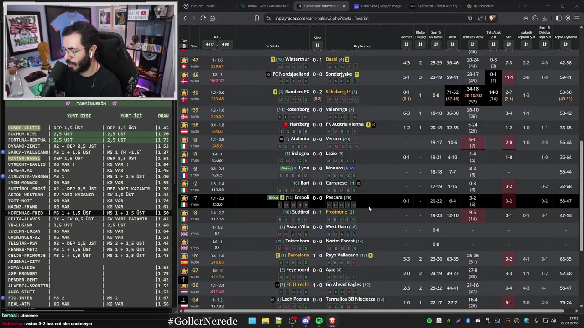
Task: Toggle the Atalanta vs Verona favorite star
Action: pos(184,139)
